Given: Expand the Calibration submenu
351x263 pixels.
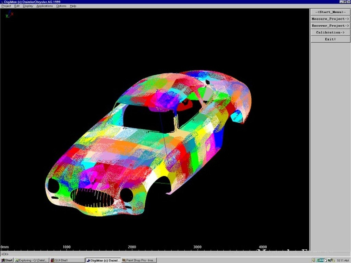Looking at the screenshot, I should (330, 33).
